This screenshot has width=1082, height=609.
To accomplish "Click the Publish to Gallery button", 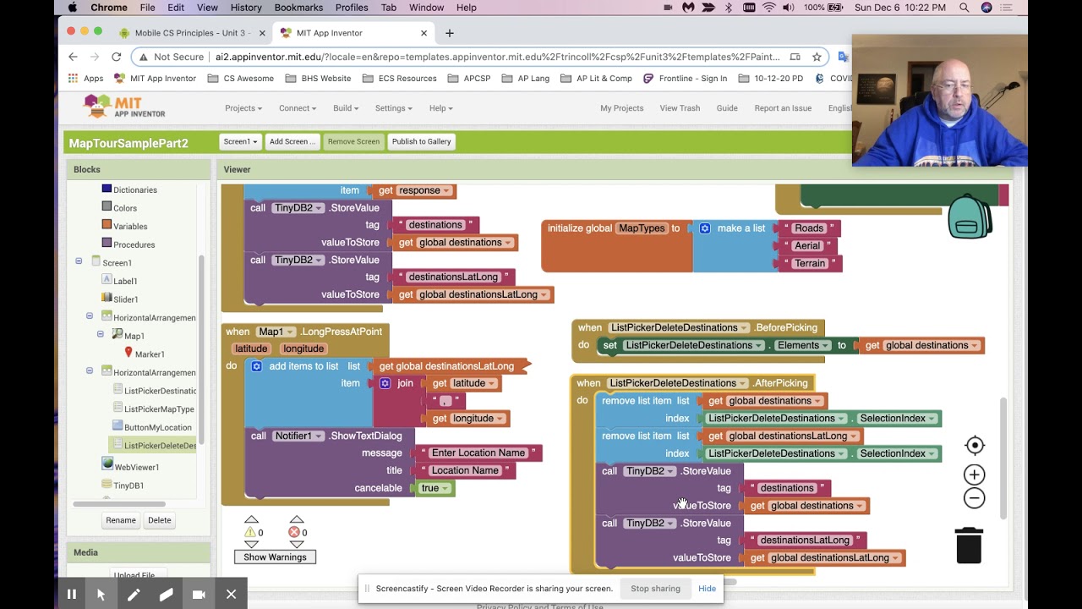I will 421,141.
